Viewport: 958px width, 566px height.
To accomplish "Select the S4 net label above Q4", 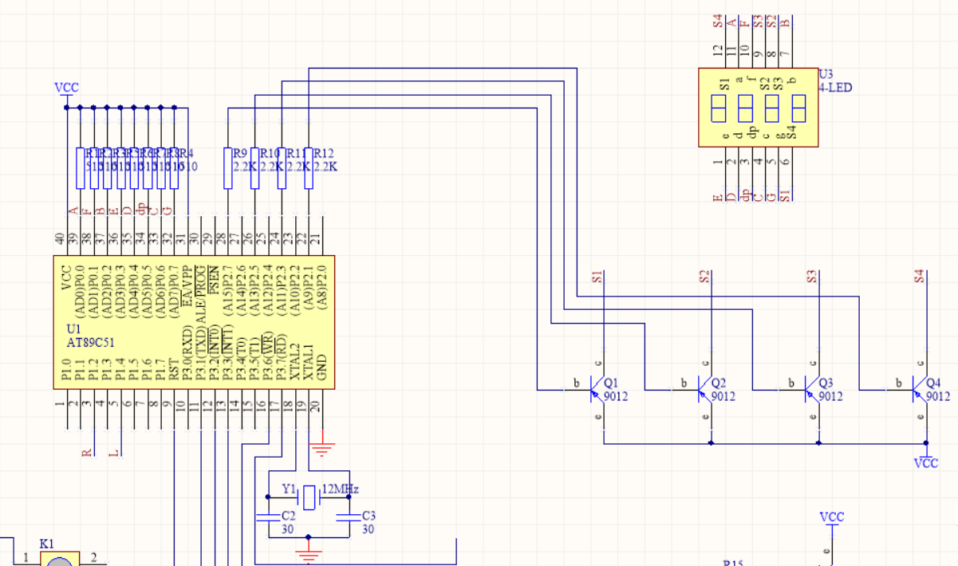I will click(x=919, y=277).
